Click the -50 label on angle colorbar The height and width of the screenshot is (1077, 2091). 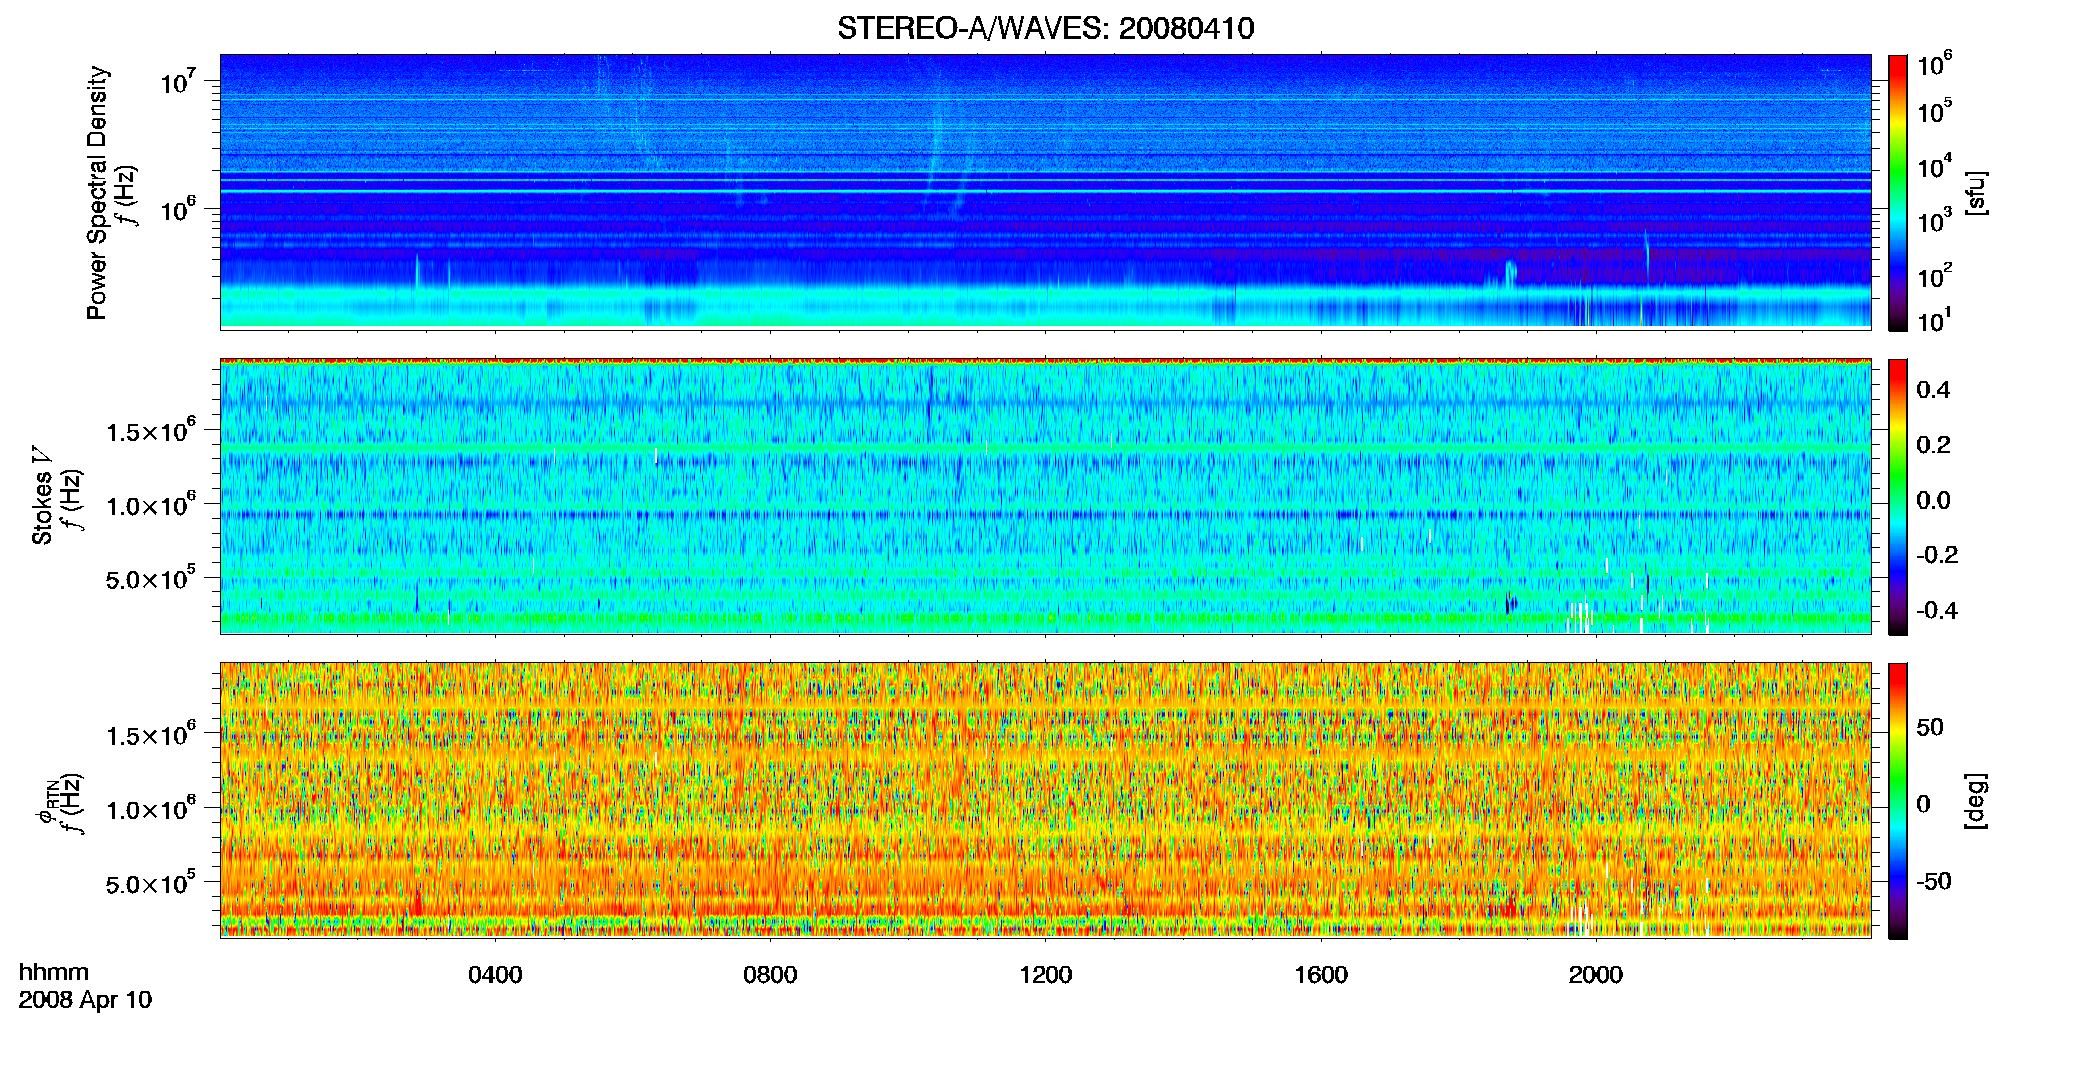point(1933,881)
